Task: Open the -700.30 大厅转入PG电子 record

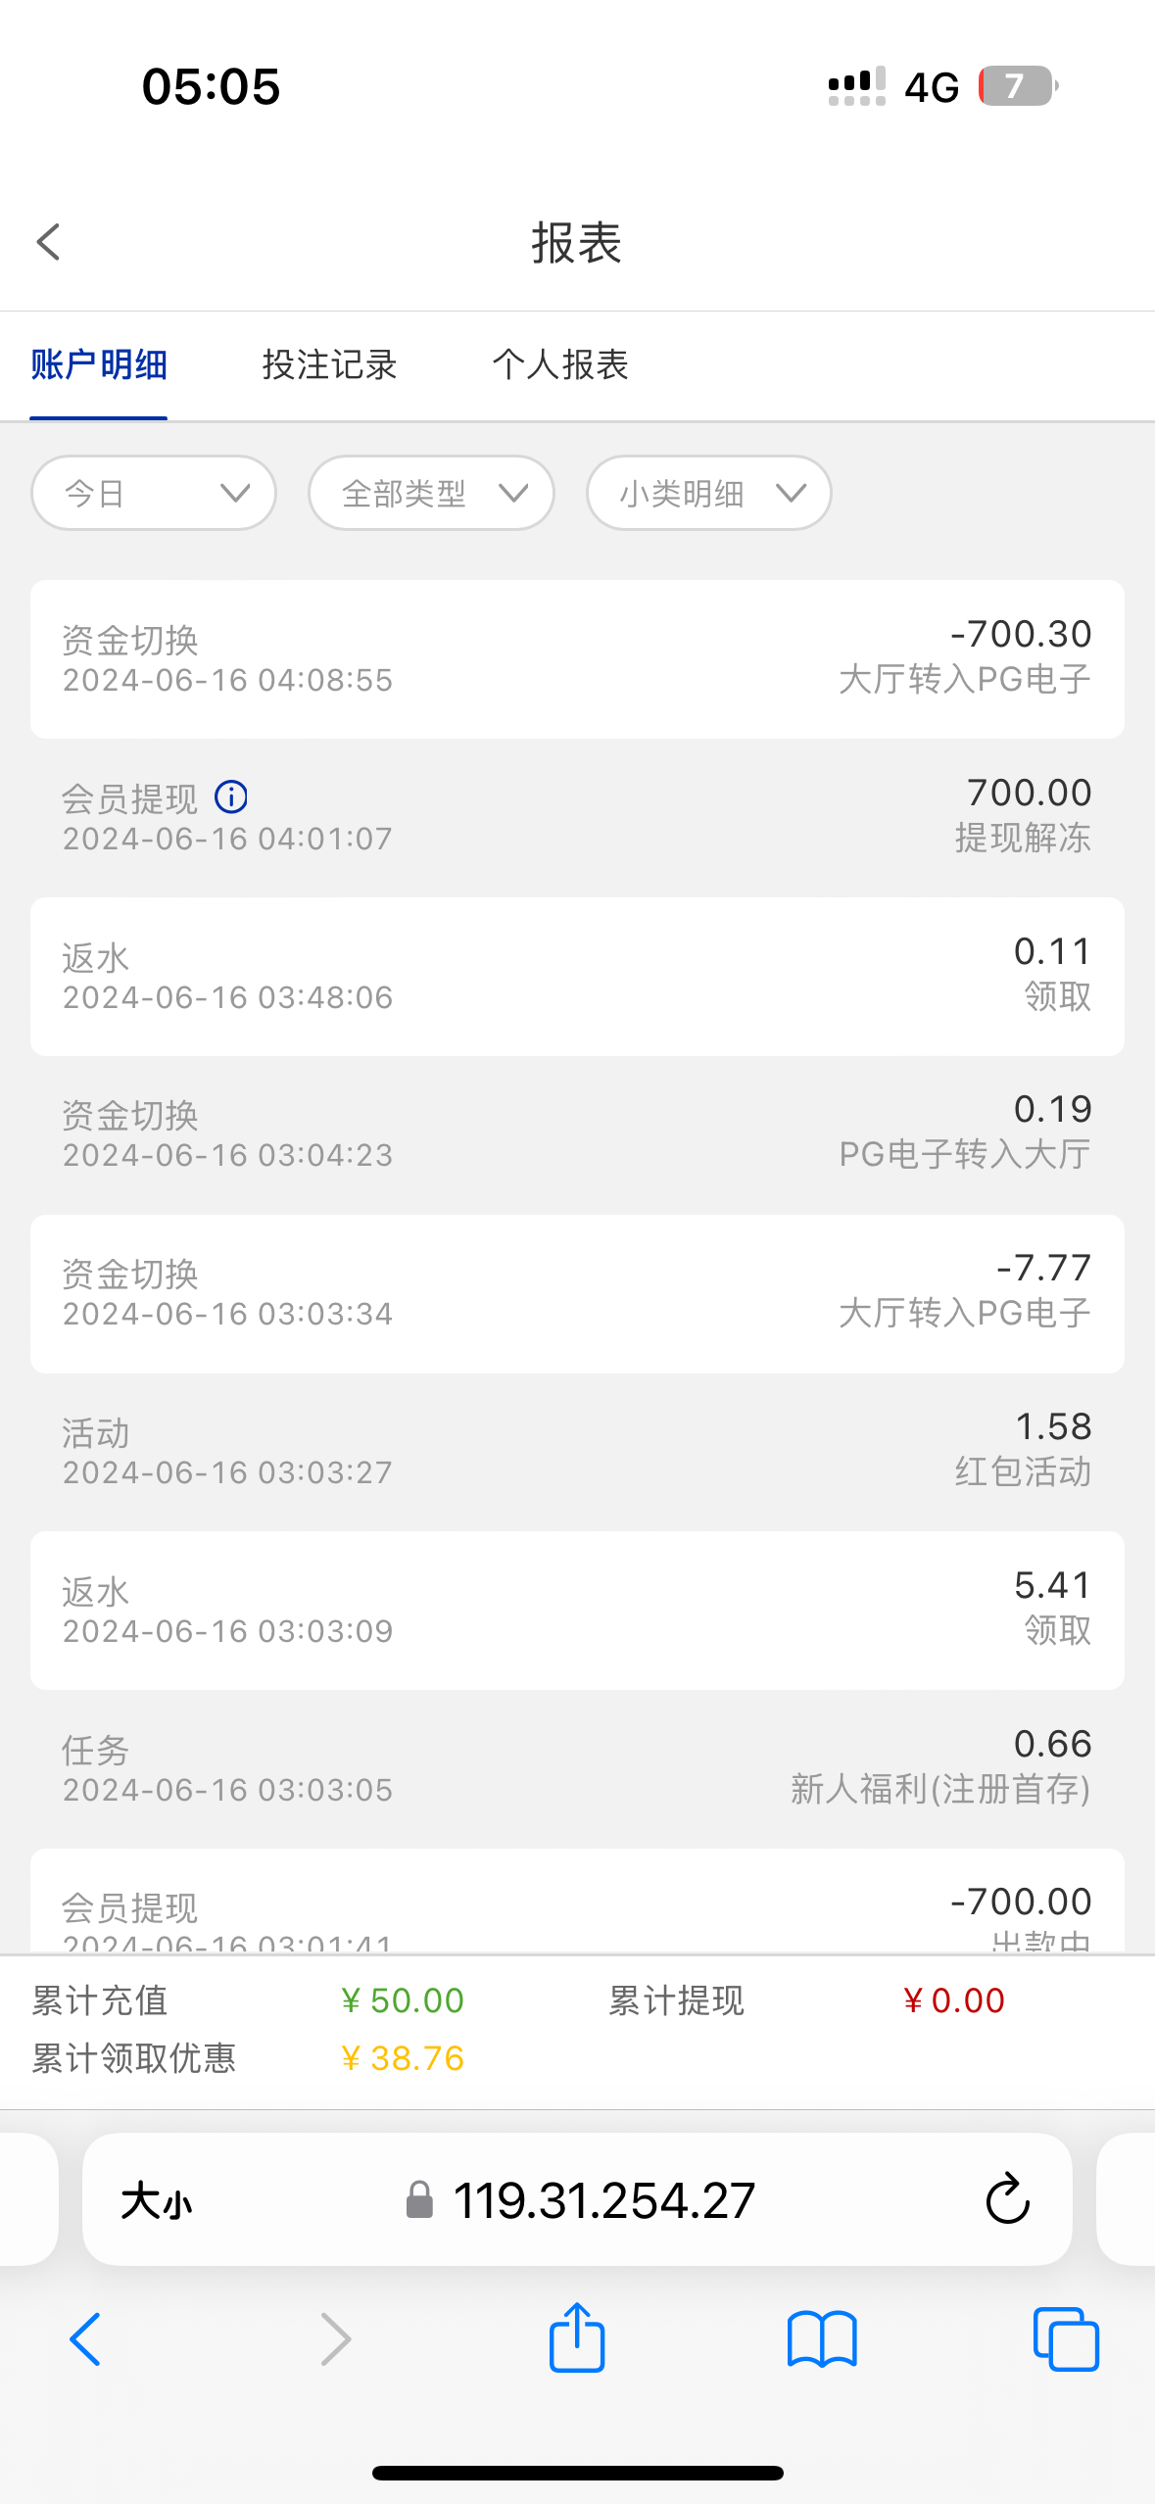Action: click(577, 658)
